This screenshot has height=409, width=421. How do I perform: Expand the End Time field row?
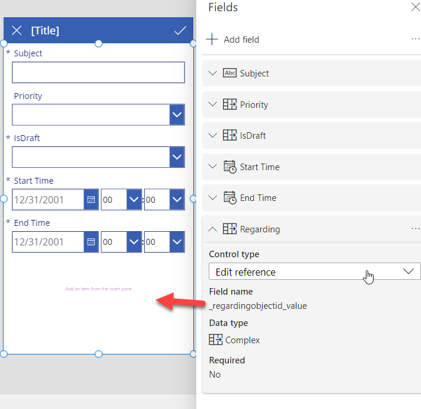click(213, 198)
